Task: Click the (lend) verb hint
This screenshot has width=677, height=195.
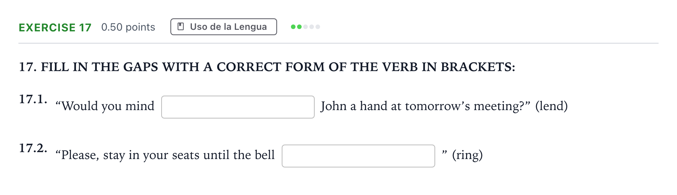Action: point(552,106)
